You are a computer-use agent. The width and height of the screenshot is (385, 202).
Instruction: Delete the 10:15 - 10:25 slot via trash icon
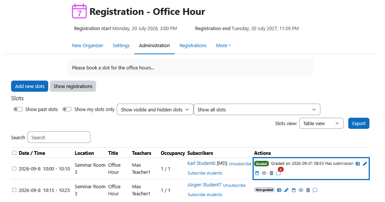(x=308, y=190)
